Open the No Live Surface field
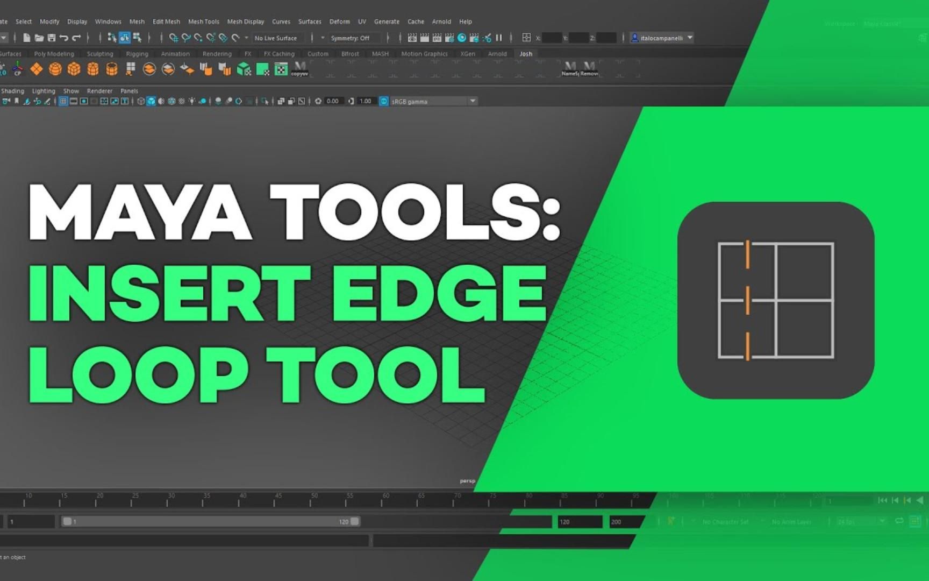The height and width of the screenshot is (581, 929). click(x=278, y=38)
